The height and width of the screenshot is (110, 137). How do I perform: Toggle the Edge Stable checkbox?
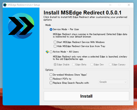pos(55,64)
